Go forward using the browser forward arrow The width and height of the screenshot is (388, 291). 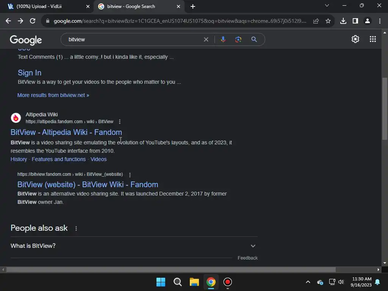20,21
